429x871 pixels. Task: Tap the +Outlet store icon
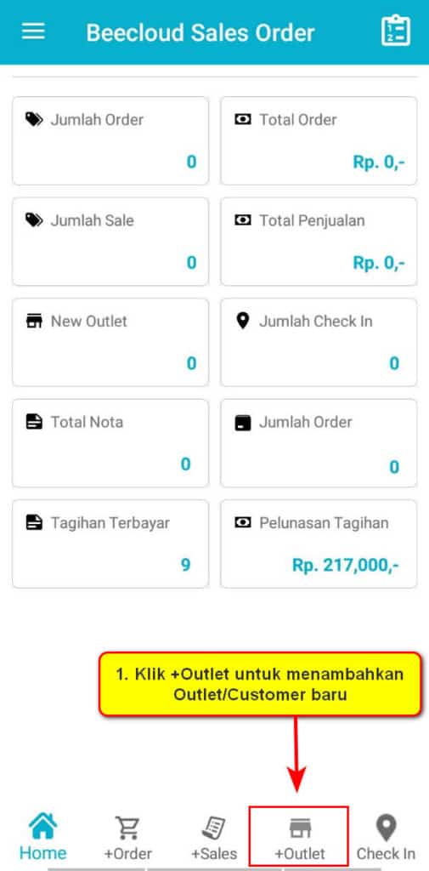click(300, 828)
